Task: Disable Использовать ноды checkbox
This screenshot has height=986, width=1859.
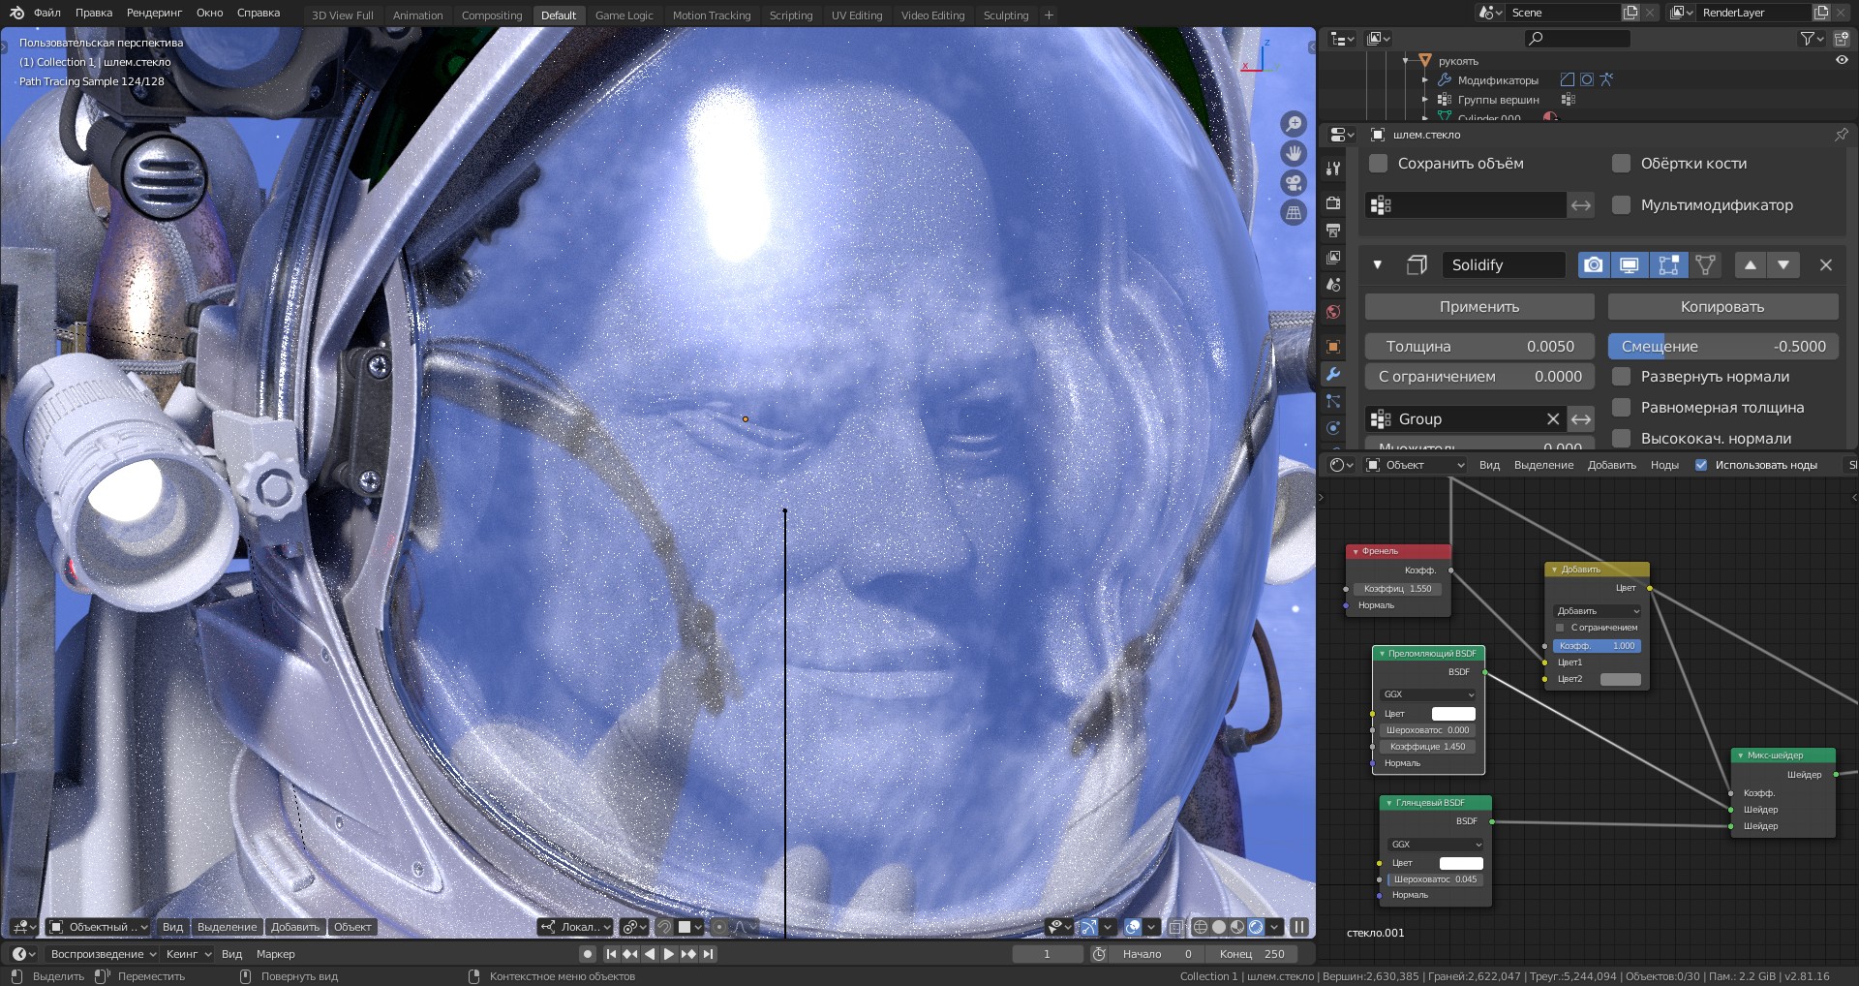Action: click(1701, 465)
